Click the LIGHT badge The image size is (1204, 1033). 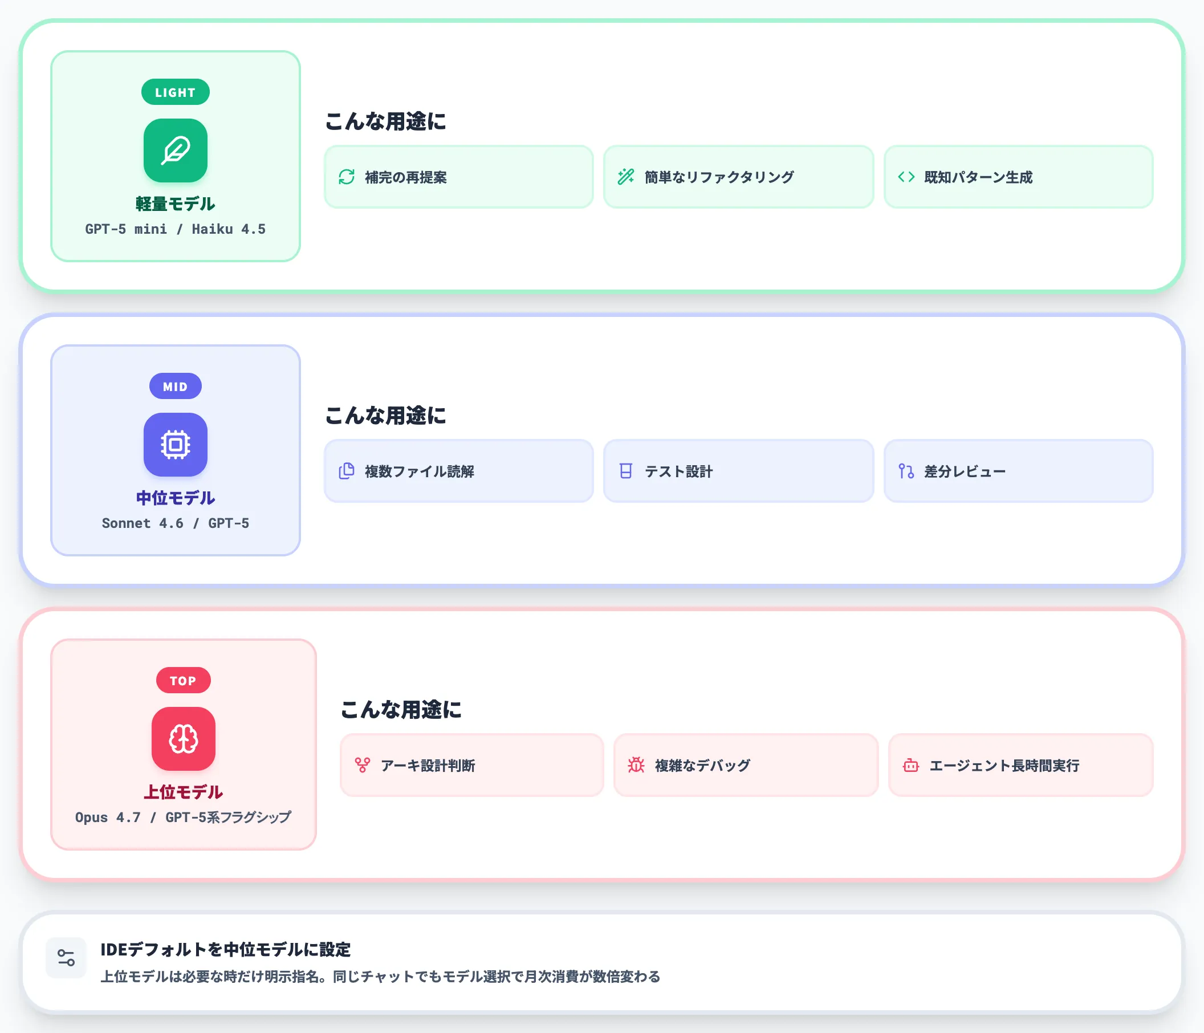(176, 92)
